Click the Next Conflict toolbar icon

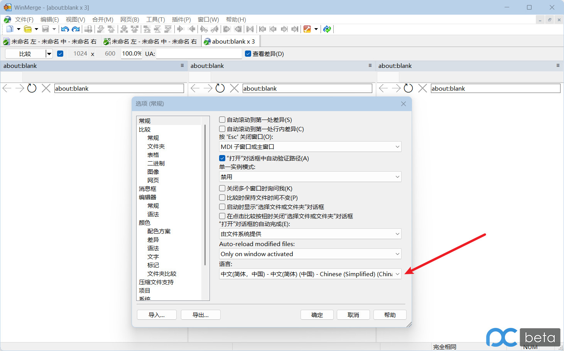[x=124, y=29]
